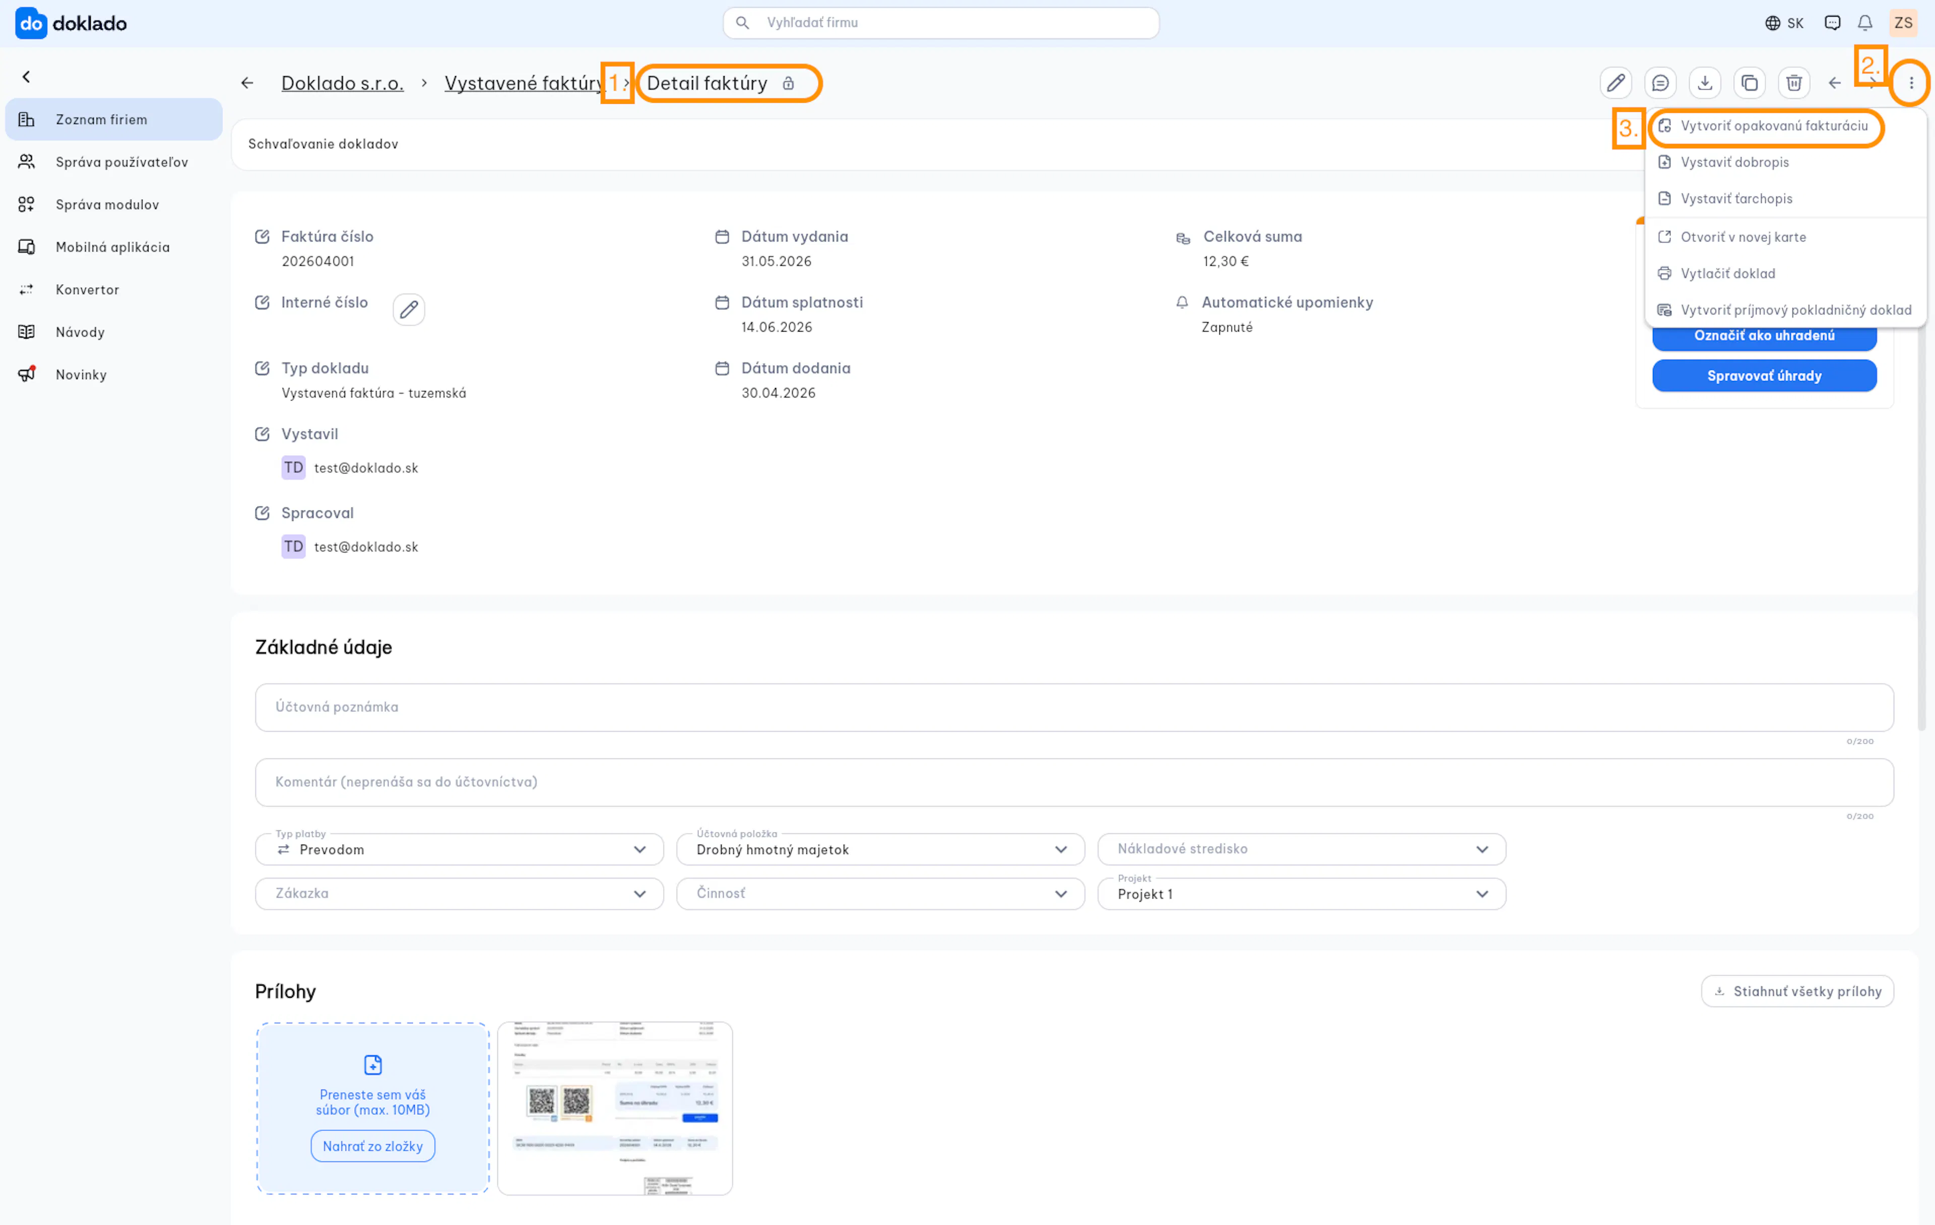The image size is (1935, 1225).
Task: Click the Účtovná poznámka input field
Action: click(1074, 708)
